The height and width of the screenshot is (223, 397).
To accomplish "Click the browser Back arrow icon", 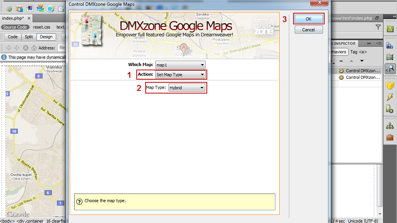I will 9,48.
